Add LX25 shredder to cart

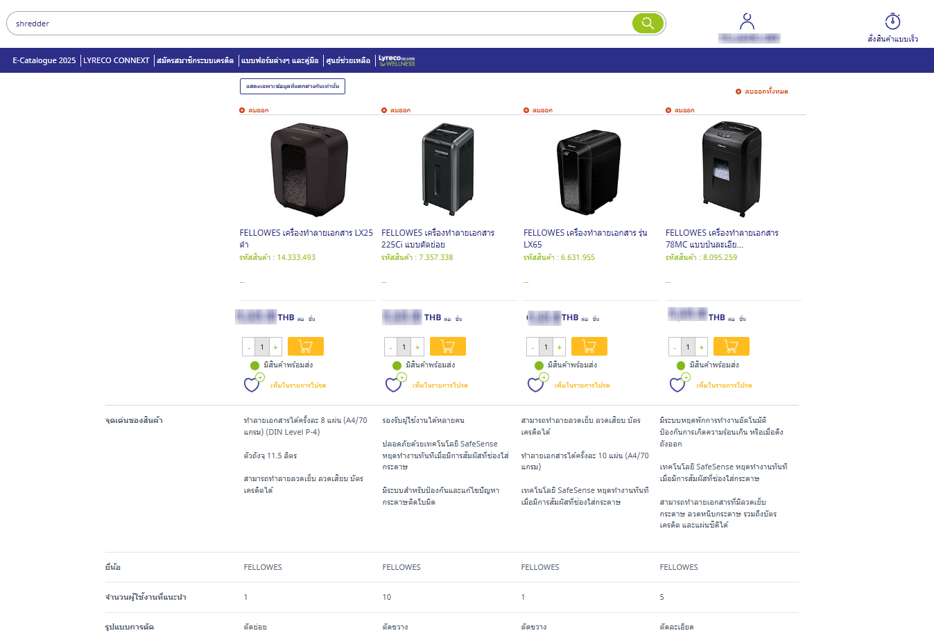(306, 346)
